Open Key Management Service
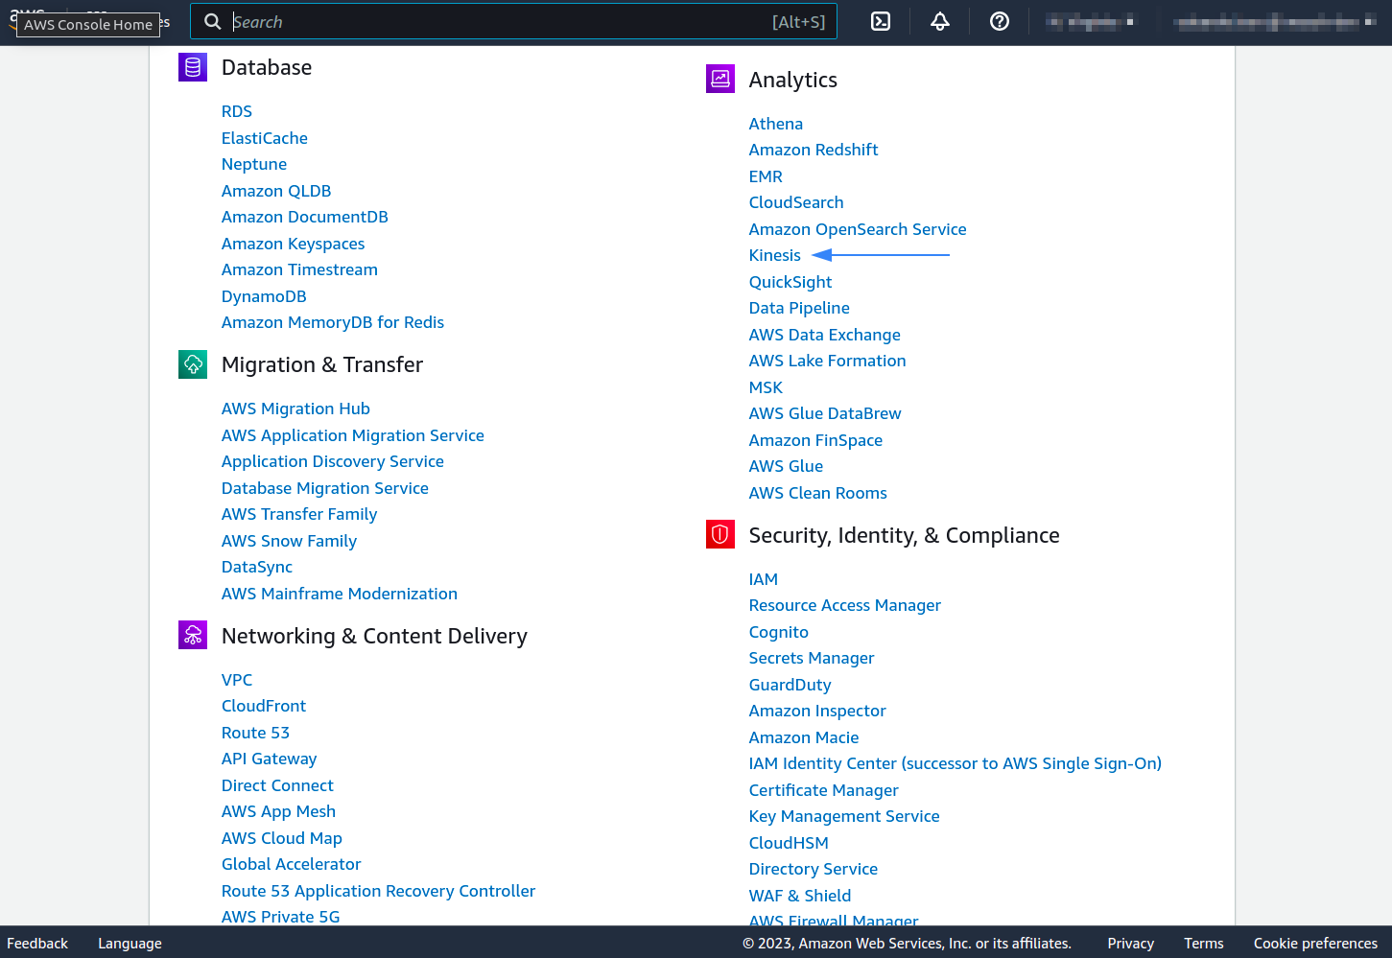1392x958 pixels. [844, 816]
